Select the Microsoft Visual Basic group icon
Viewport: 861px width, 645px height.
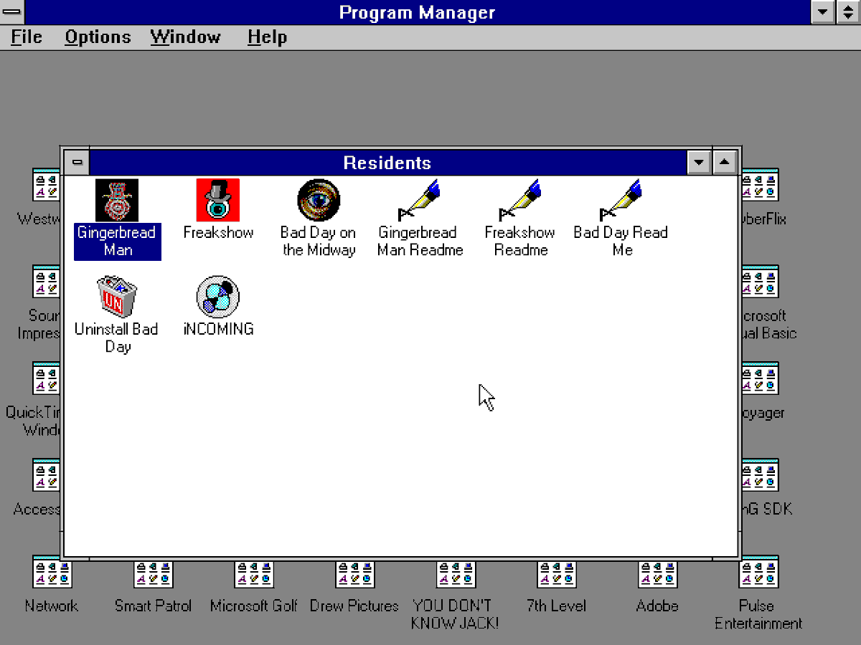(761, 282)
